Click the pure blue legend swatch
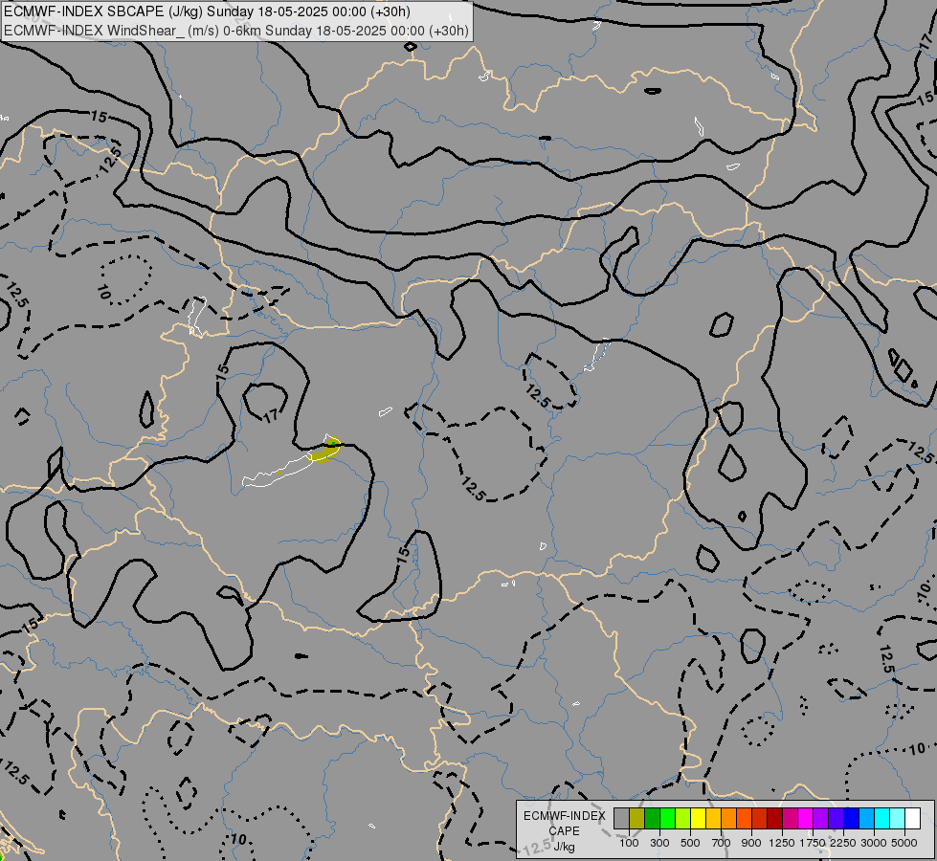 (x=851, y=819)
